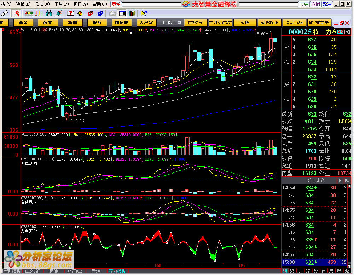Select the 价 tab in quote panel
The image size is (354, 275).
[x=300, y=271]
